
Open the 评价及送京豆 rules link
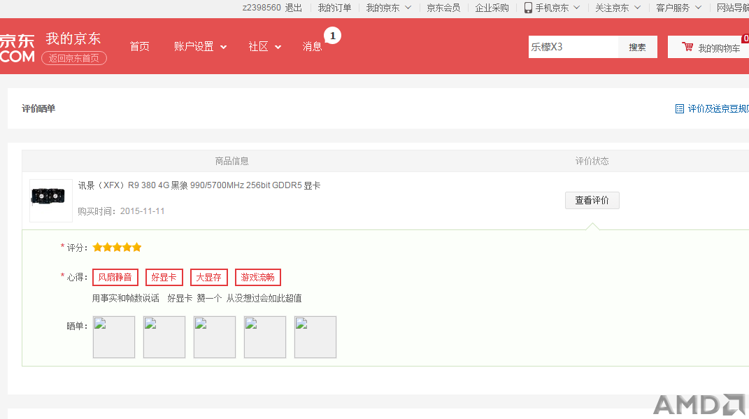[x=718, y=109]
